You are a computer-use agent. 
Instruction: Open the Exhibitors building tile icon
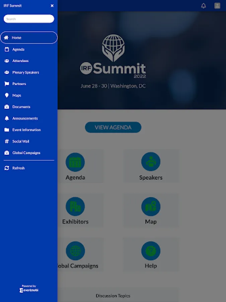click(75, 206)
